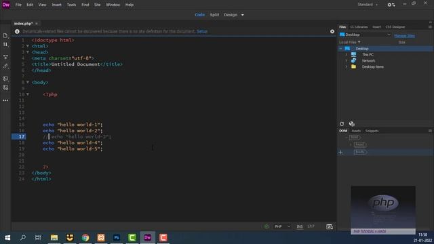Viewport: 434px width, 244px height.
Task: Open the Design view dropdown arrow
Action: tap(243, 15)
